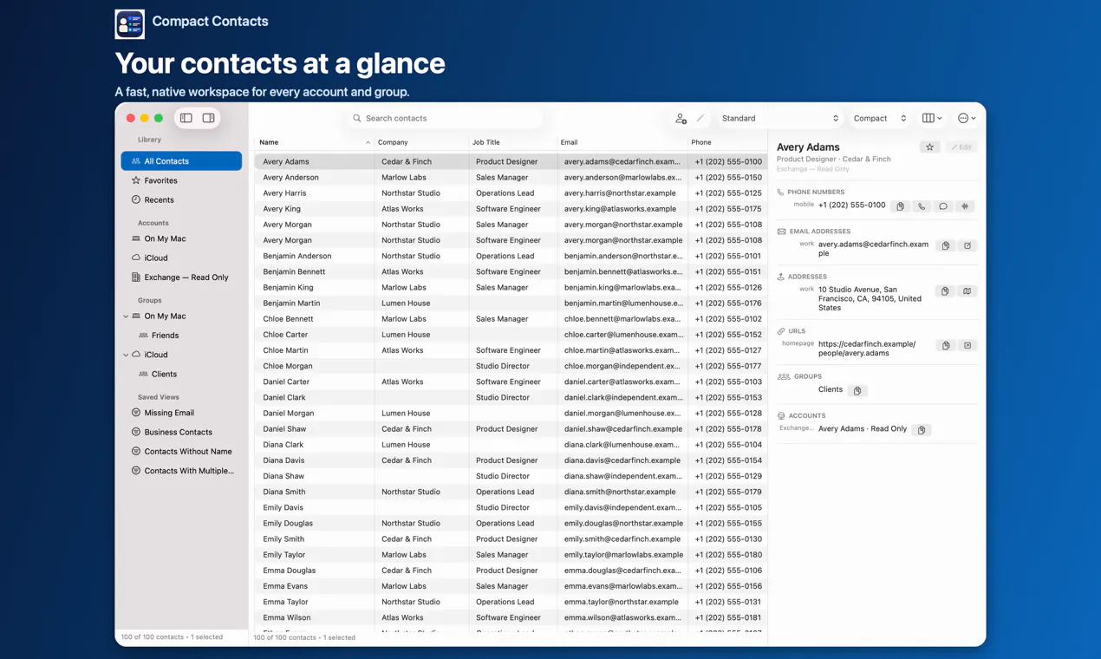Select the Daniel Shaw row
The height and width of the screenshot is (659, 1101).
coord(511,428)
